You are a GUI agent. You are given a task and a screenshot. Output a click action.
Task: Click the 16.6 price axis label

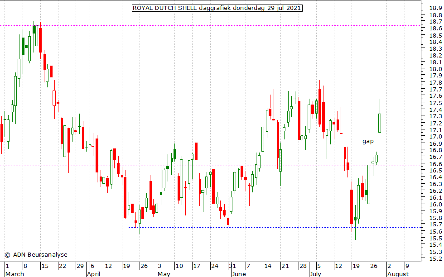tap(436, 164)
